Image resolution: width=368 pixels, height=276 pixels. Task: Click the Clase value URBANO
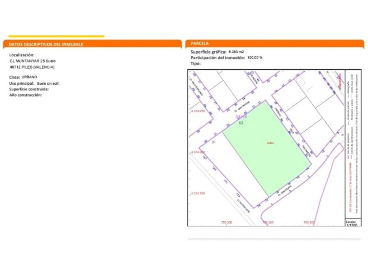[x=29, y=77]
